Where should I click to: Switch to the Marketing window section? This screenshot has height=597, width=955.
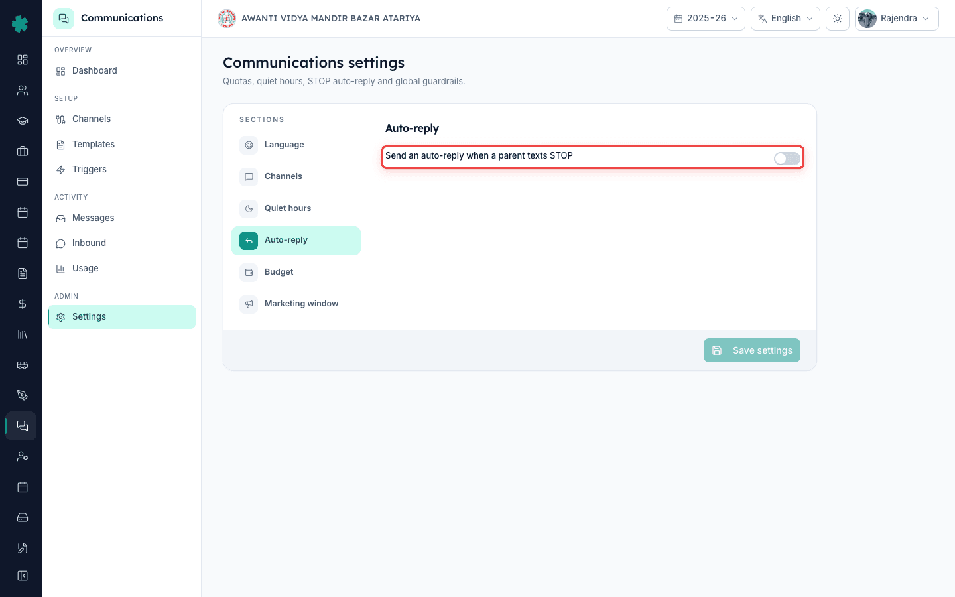296,304
